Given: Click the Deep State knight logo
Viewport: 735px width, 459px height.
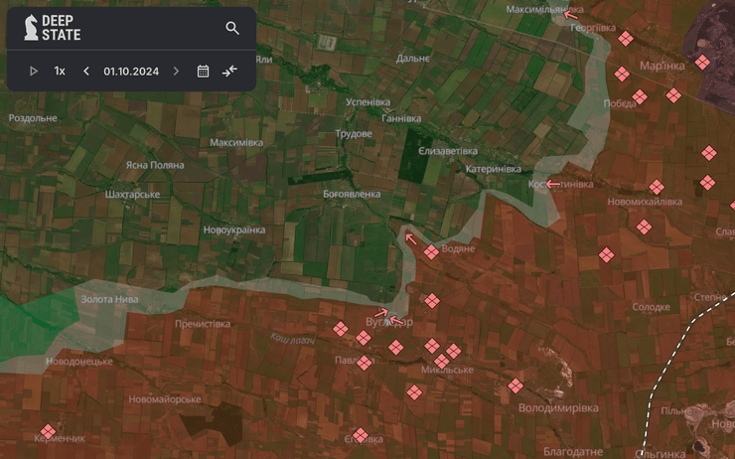Looking at the screenshot, I should click(31, 28).
